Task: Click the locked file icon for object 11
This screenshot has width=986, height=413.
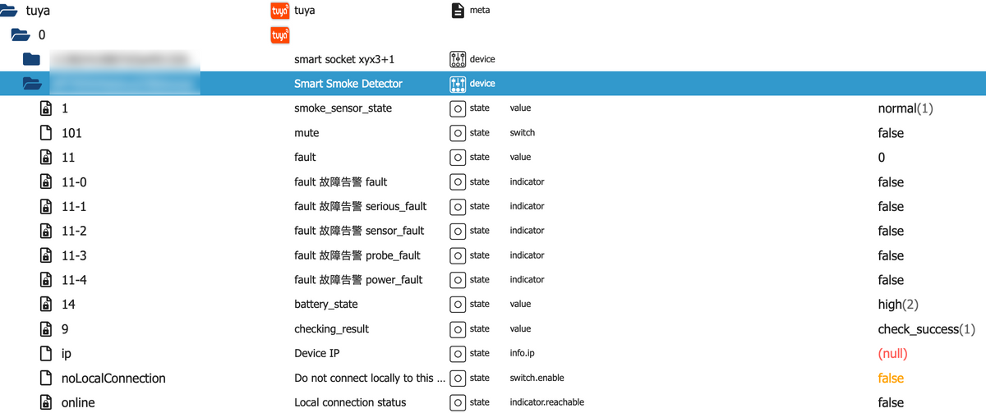Action: click(x=46, y=157)
